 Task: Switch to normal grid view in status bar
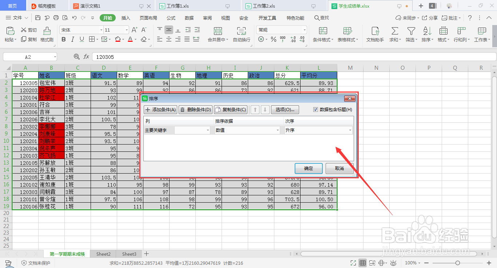(363, 263)
